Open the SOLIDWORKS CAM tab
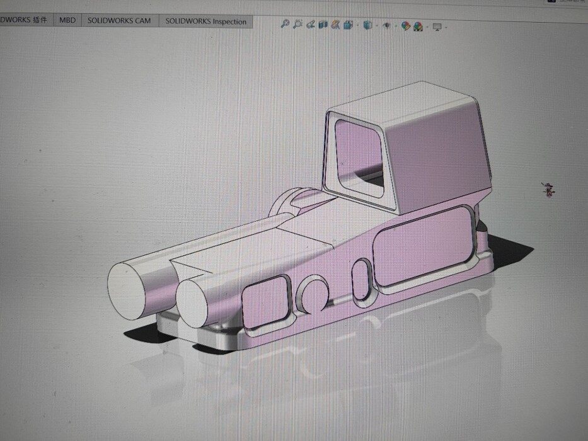588x441 pixels. tap(119, 21)
